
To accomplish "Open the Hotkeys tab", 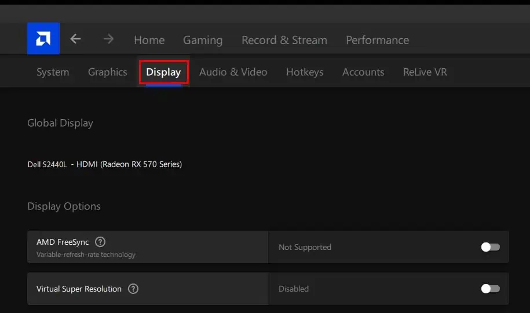I will pyautogui.click(x=305, y=72).
